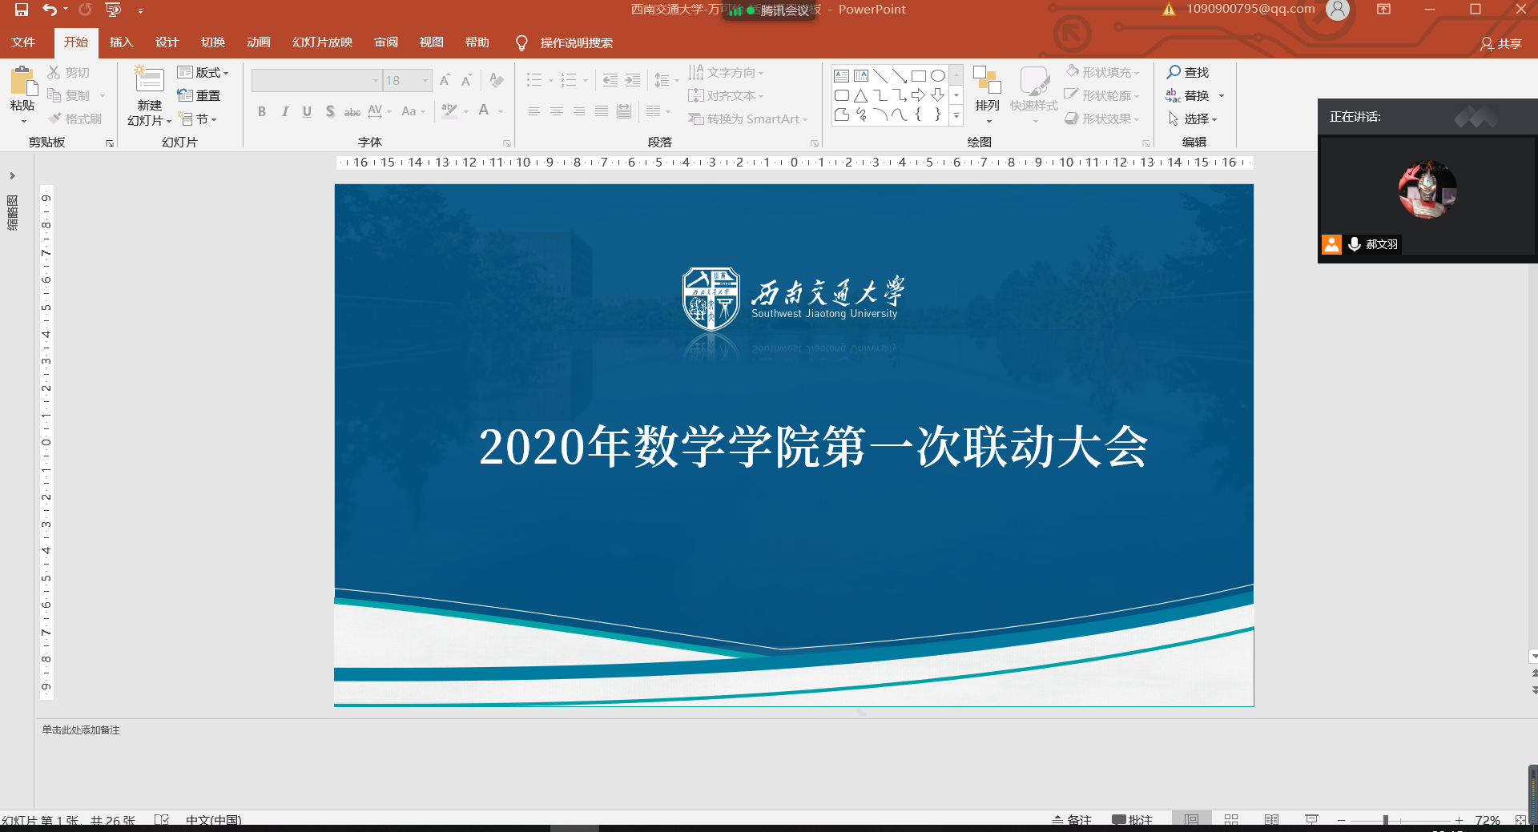Screen dimensions: 1538x832
Task: Open the Insert (插入) ribbon tab
Action: pyautogui.click(x=121, y=42)
